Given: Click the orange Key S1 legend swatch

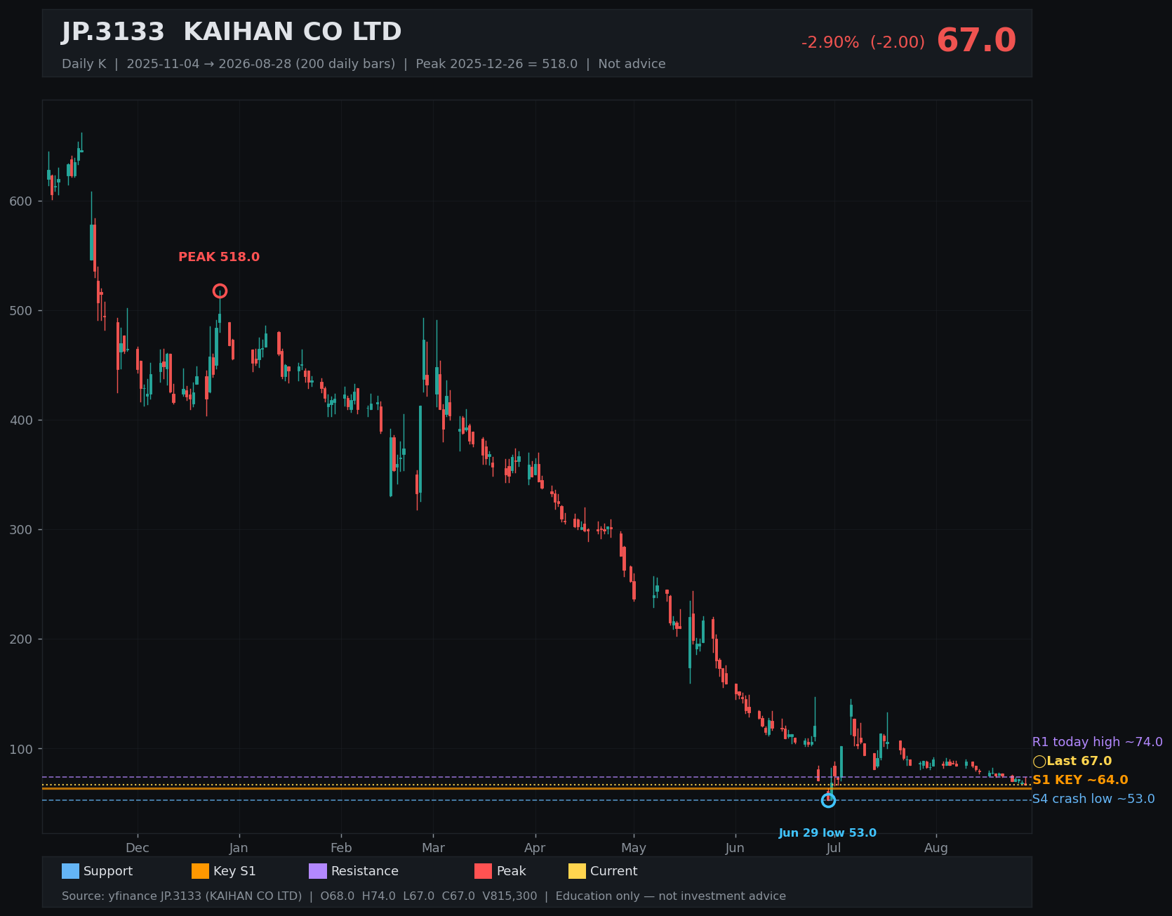Looking at the screenshot, I should pyautogui.click(x=200, y=871).
